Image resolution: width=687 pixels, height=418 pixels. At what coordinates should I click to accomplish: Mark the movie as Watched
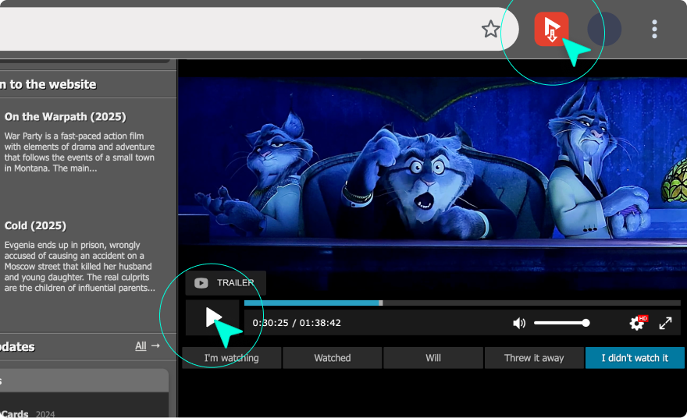coord(332,358)
